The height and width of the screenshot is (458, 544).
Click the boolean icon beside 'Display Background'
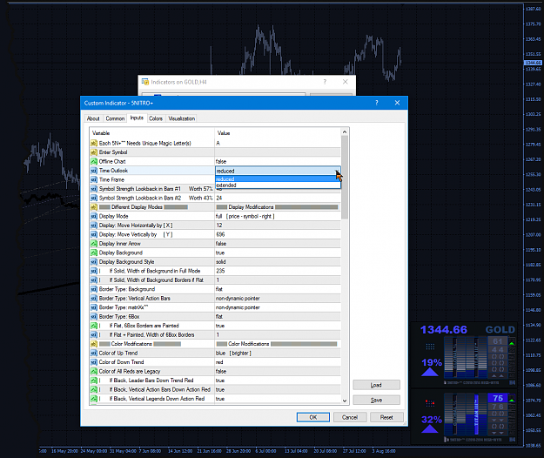pos(94,253)
